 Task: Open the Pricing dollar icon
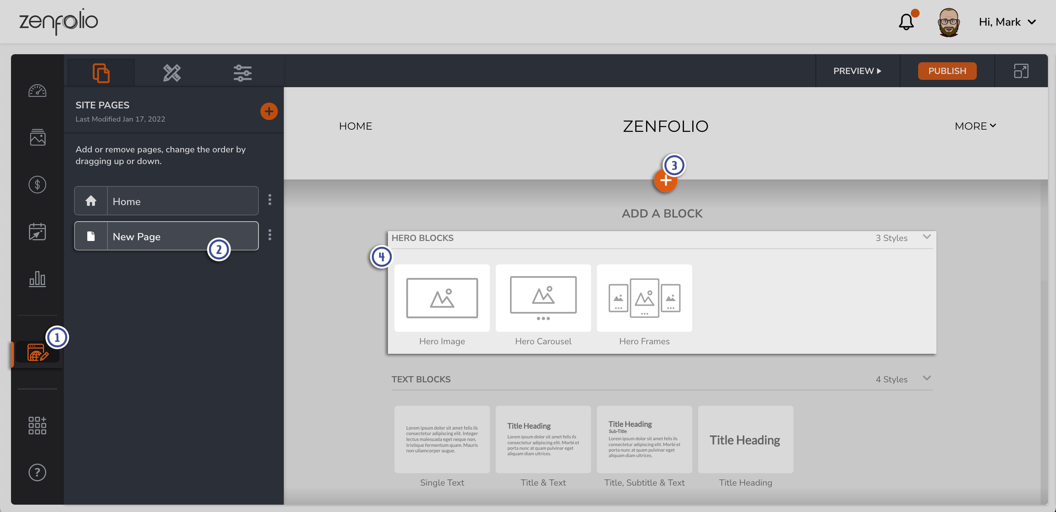(37, 185)
